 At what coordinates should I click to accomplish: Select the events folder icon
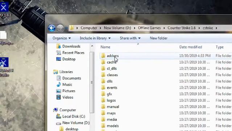[x=103, y=87]
